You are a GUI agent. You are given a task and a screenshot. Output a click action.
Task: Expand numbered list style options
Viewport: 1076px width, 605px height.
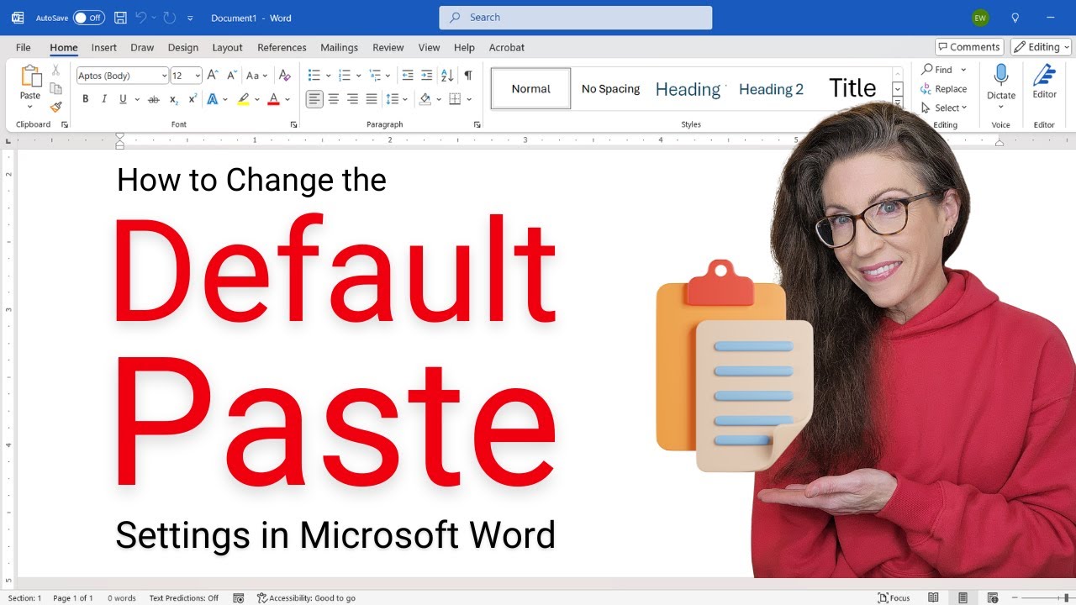(359, 76)
